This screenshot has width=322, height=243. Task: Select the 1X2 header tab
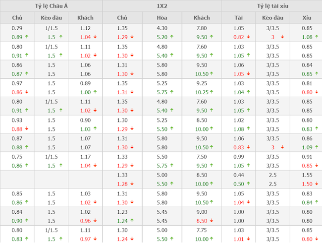(161, 6)
